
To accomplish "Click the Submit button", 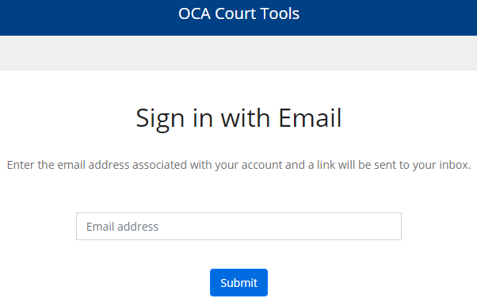I will [x=238, y=282].
